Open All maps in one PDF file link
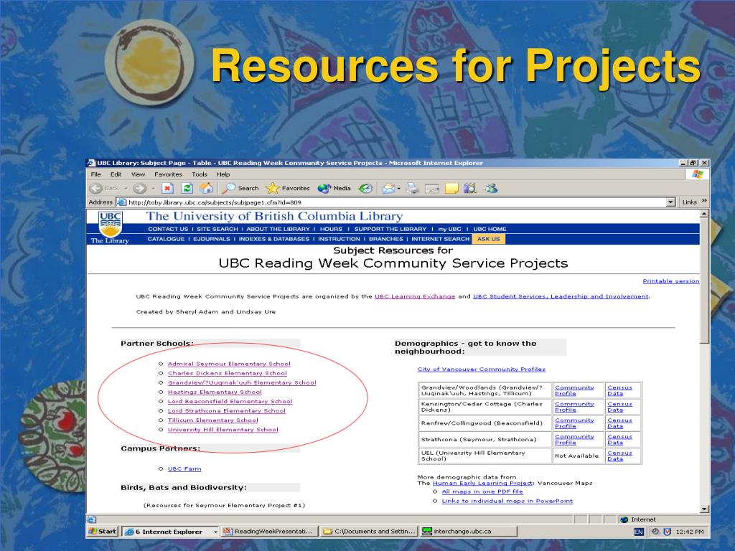The height and width of the screenshot is (551, 735). coord(482,492)
